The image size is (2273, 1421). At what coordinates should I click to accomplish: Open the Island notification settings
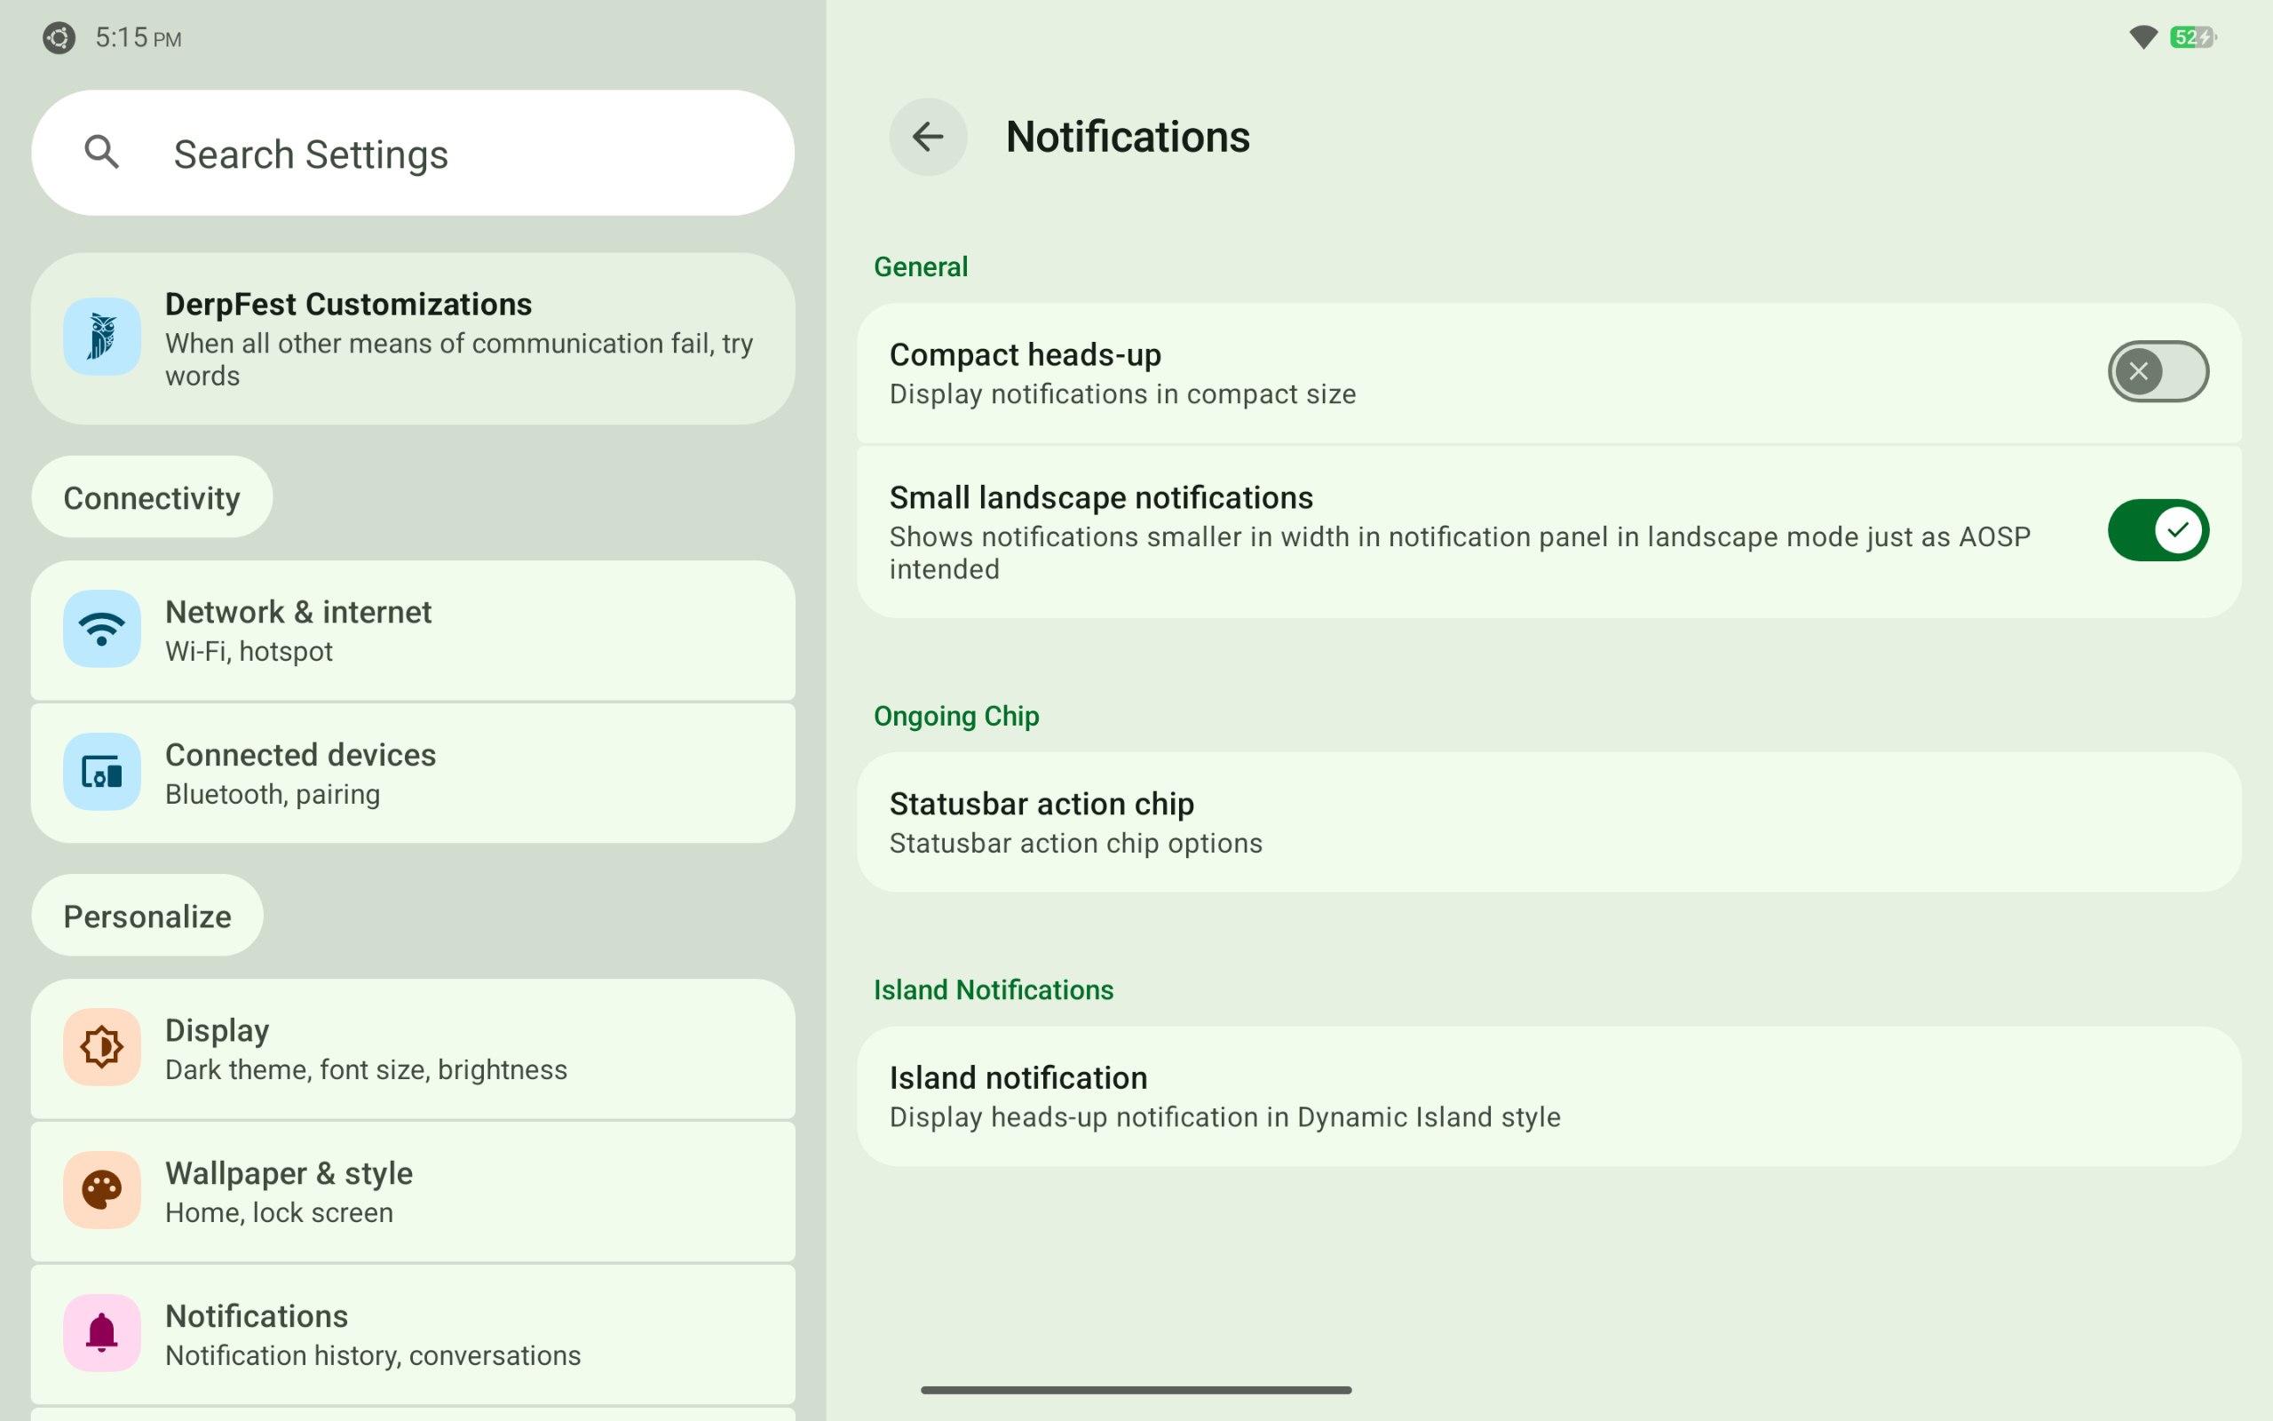1548,1096
